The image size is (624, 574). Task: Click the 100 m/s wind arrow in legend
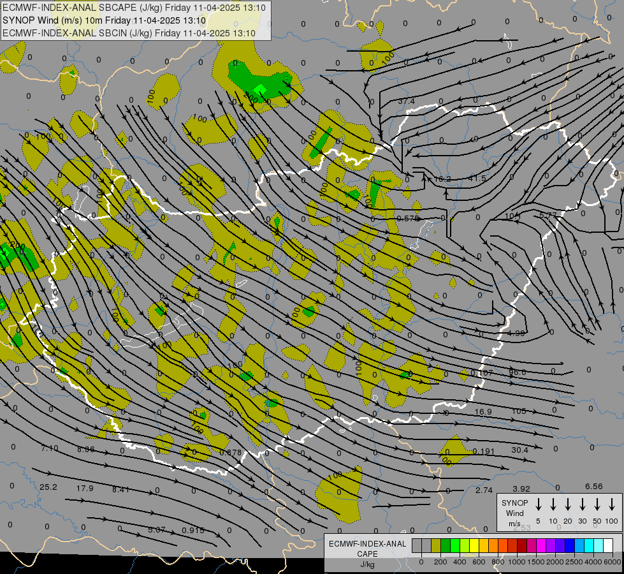[x=612, y=504]
